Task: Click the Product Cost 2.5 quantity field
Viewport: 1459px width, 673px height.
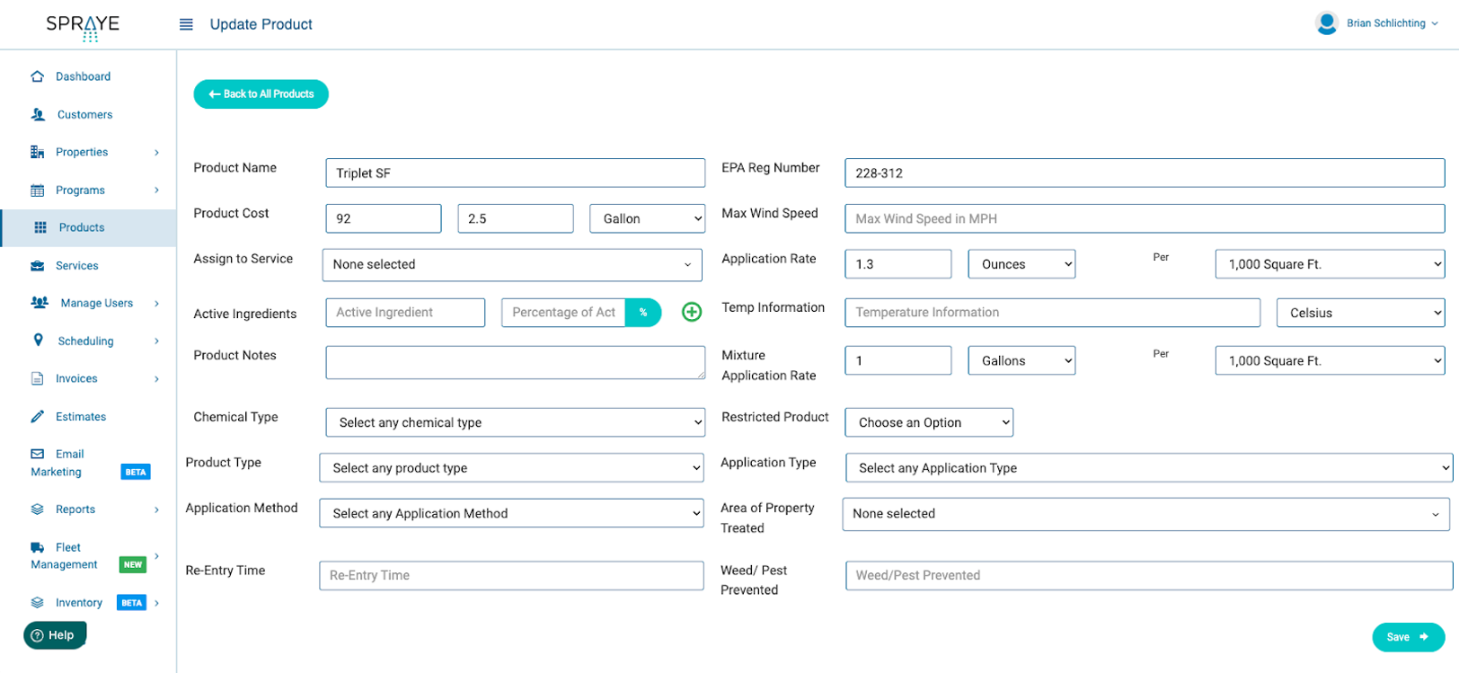Action: pyautogui.click(x=516, y=218)
